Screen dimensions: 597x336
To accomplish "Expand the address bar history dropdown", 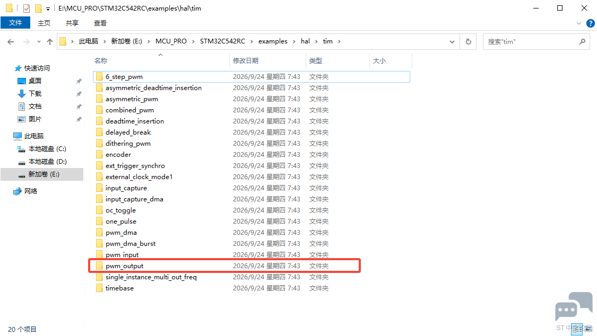I will 452,42.
